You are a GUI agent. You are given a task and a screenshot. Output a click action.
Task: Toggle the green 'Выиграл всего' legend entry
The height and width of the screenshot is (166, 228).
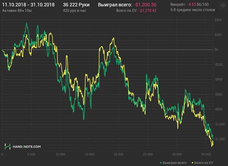click(x=173, y=163)
